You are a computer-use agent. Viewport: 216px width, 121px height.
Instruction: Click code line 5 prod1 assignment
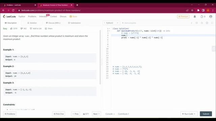click(142, 38)
